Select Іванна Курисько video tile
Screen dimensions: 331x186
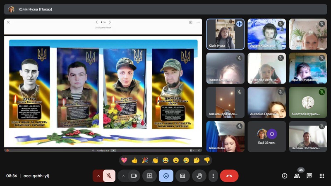[x=225, y=68]
